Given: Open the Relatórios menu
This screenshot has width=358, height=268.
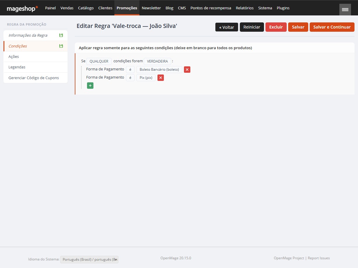Looking at the screenshot, I should point(244,8).
